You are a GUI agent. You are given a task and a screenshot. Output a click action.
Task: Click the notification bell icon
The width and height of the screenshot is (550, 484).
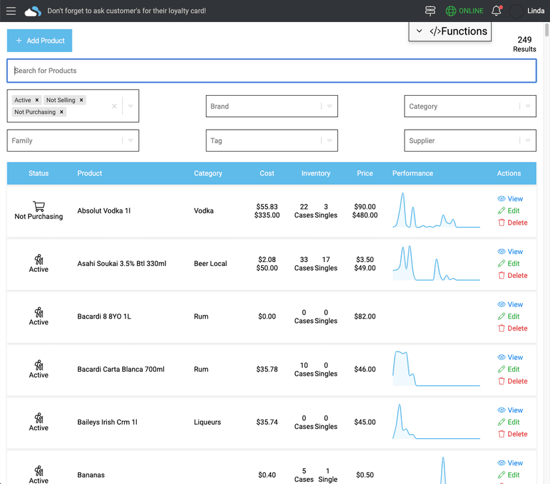click(496, 11)
